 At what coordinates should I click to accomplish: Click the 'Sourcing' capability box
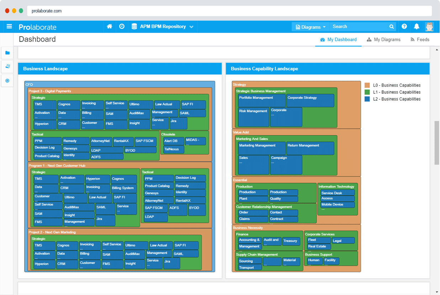pyautogui.click(x=250, y=261)
